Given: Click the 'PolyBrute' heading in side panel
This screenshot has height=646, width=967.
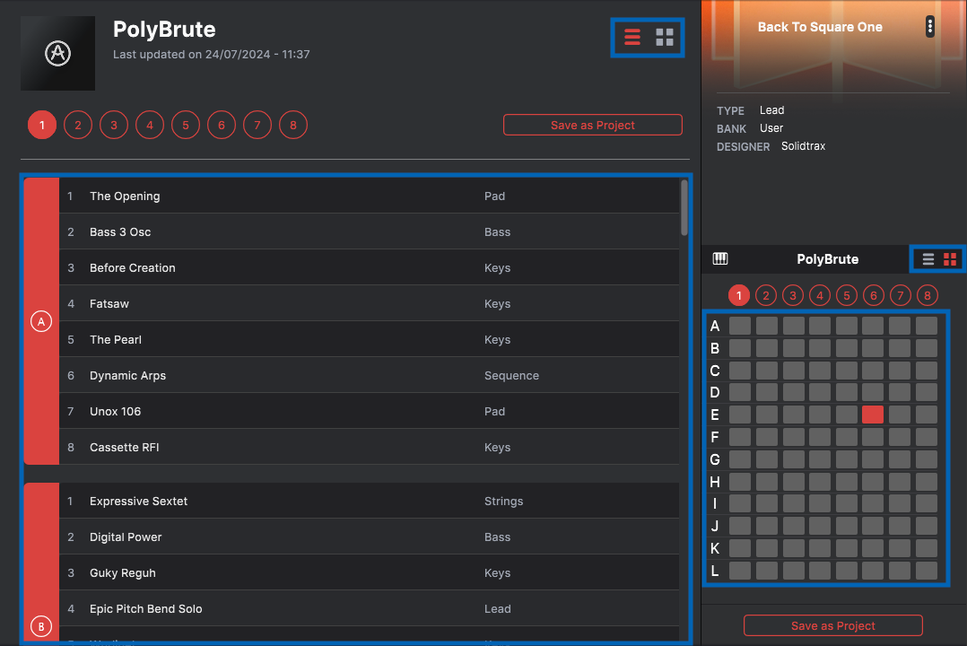Looking at the screenshot, I should pyautogui.click(x=828, y=259).
